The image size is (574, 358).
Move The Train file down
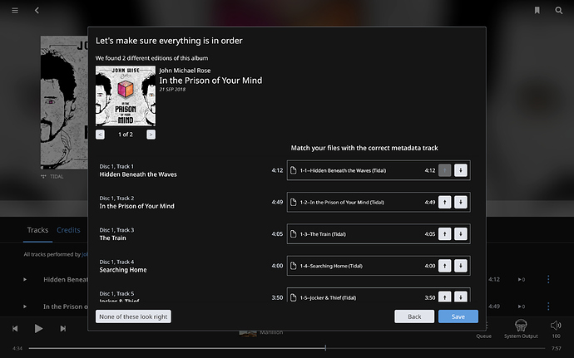click(461, 234)
